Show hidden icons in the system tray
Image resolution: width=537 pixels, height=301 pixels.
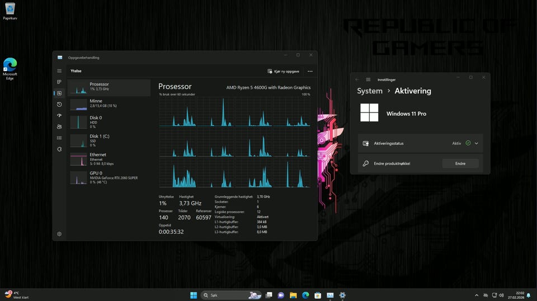click(477, 295)
